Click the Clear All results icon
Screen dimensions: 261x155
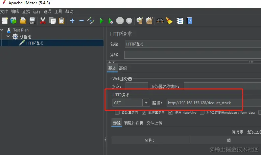click(x=149, y=21)
